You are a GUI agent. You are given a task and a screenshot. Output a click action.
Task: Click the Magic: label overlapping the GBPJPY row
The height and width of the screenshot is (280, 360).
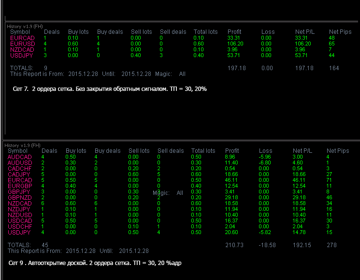(x=161, y=193)
